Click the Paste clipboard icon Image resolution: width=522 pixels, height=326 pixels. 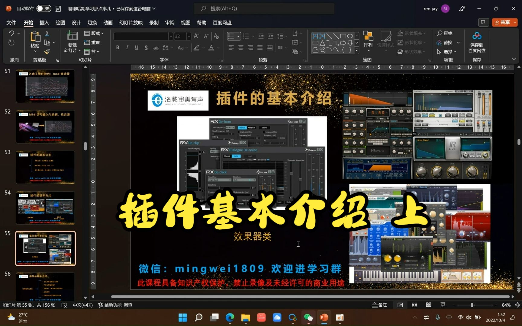click(x=35, y=36)
